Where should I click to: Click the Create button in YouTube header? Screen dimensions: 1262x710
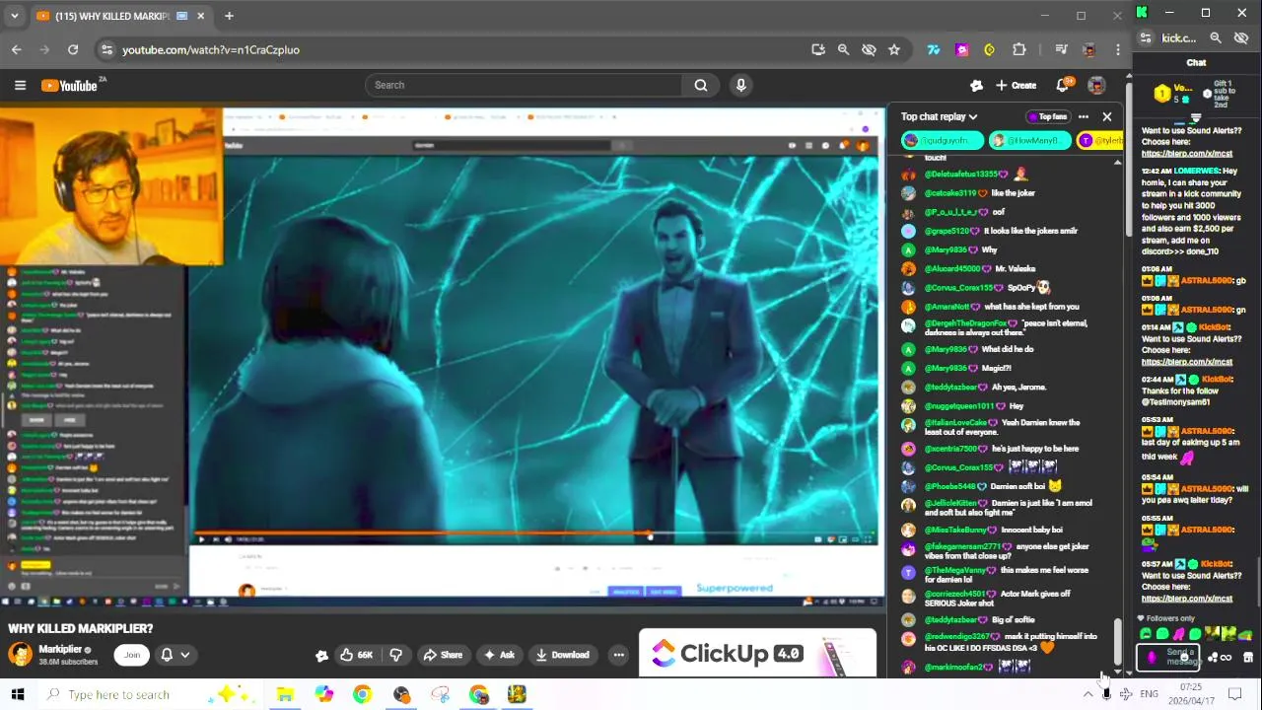(x=1017, y=86)
